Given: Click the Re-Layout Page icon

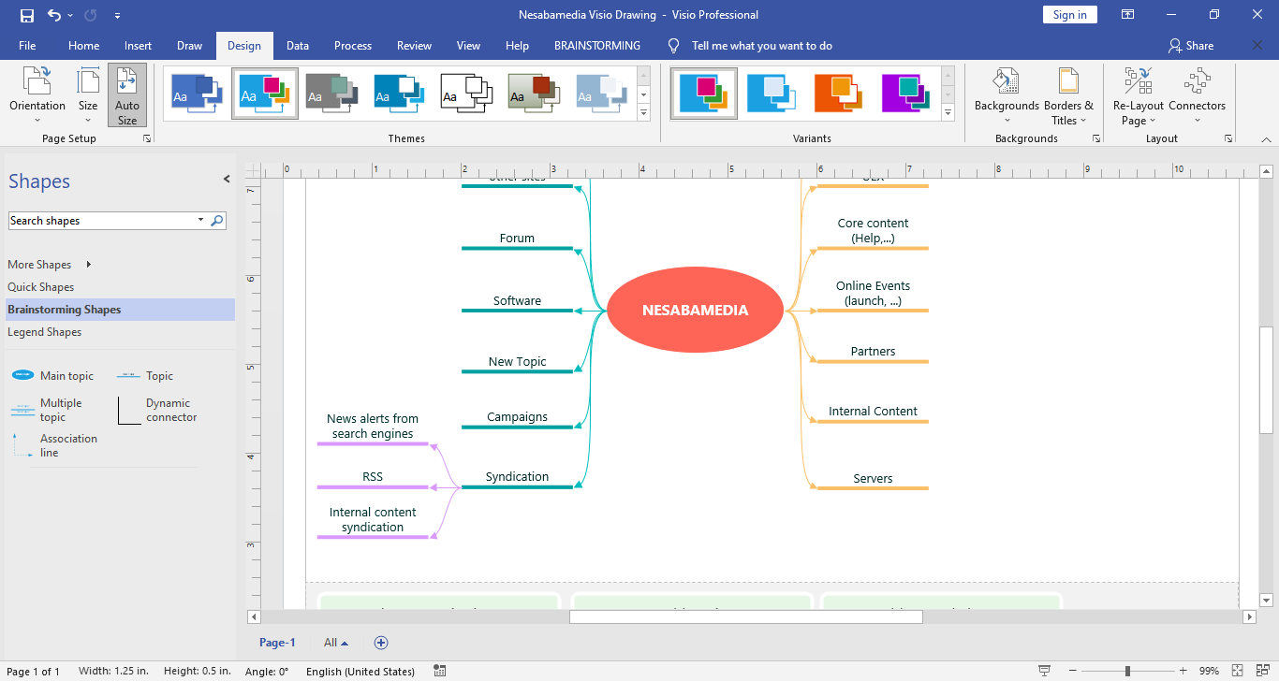Looking at the screenshot, I should pos(1138,94).
